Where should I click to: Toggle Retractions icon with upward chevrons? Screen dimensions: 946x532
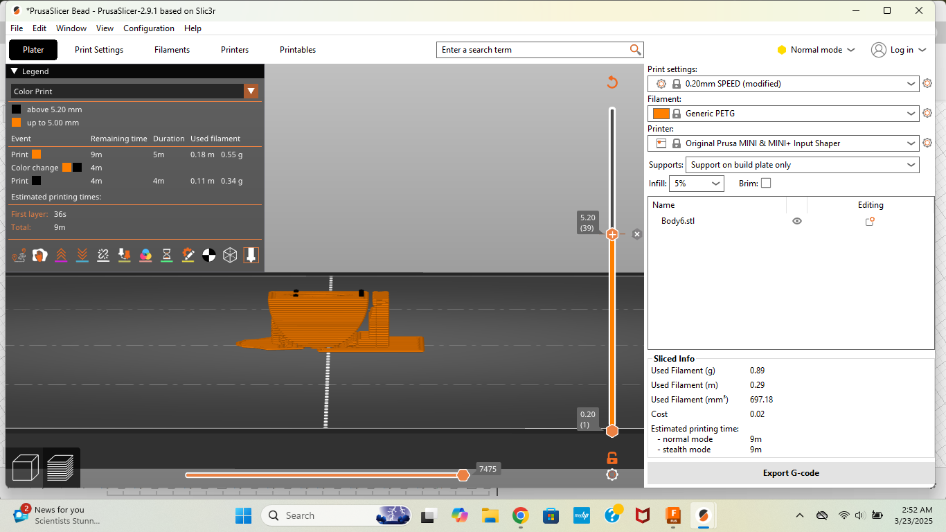(x=61, y=256)
